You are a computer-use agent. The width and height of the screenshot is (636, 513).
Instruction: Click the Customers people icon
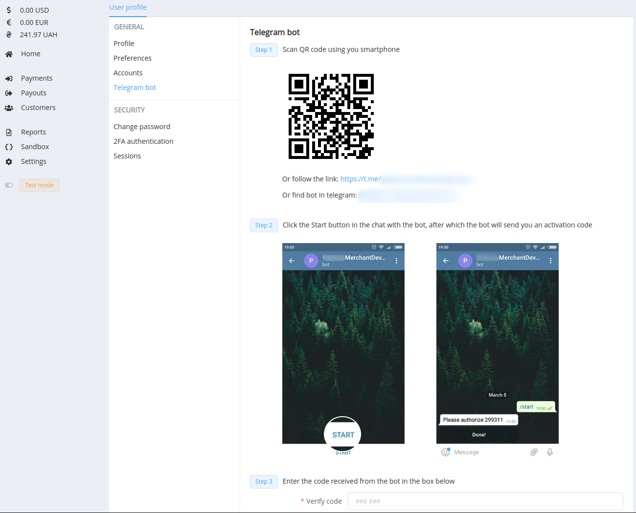click(9, 108)
